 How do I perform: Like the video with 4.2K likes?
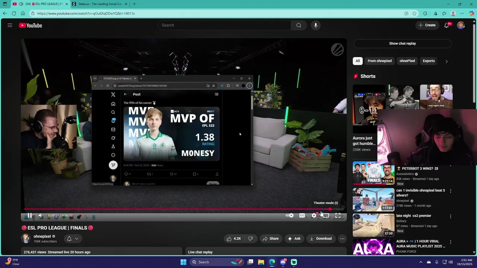(x=234, y=239)
